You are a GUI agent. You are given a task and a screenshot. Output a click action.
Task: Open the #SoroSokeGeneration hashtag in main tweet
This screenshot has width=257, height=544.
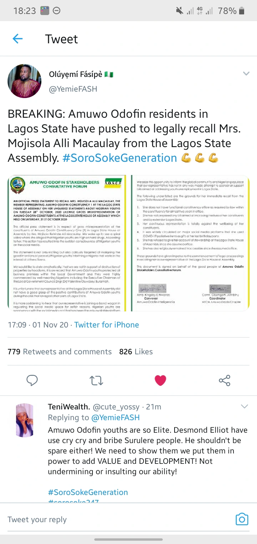pos(119,158)
